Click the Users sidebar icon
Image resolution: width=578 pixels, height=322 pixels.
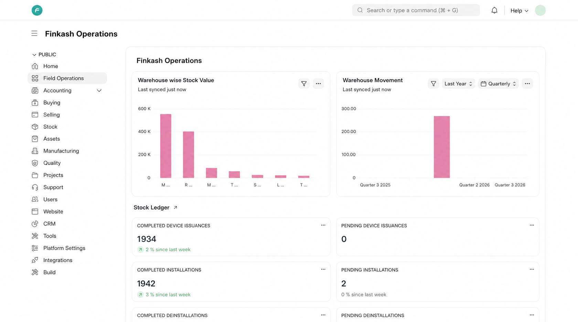pyautogui.click(x=35, y=199)
